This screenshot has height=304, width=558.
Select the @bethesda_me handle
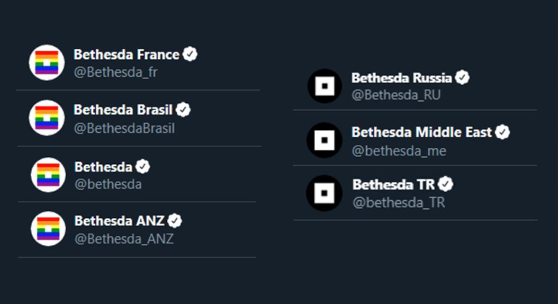[x=399, y=151]
